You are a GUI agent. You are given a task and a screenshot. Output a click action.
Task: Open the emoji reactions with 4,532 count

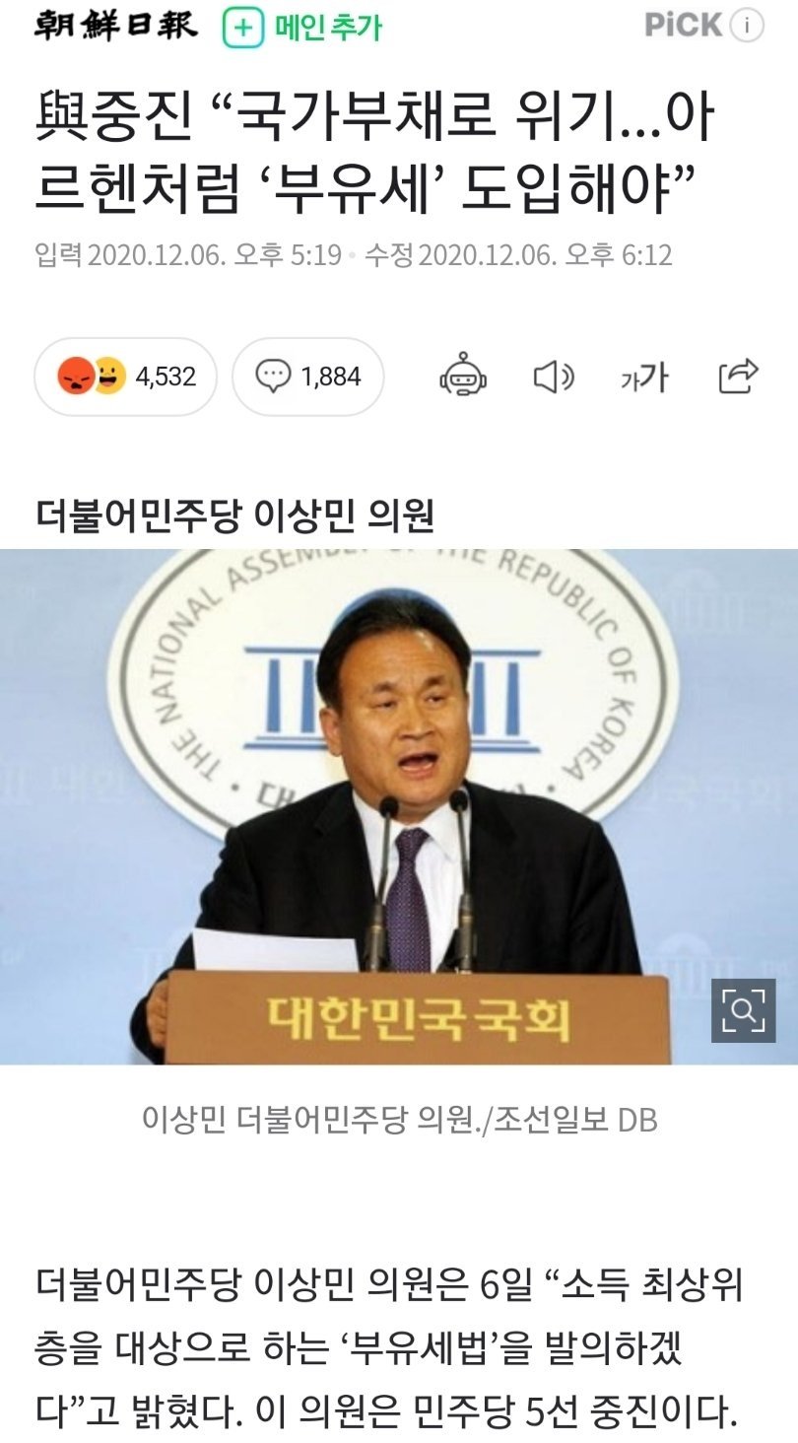pos(125,377)
